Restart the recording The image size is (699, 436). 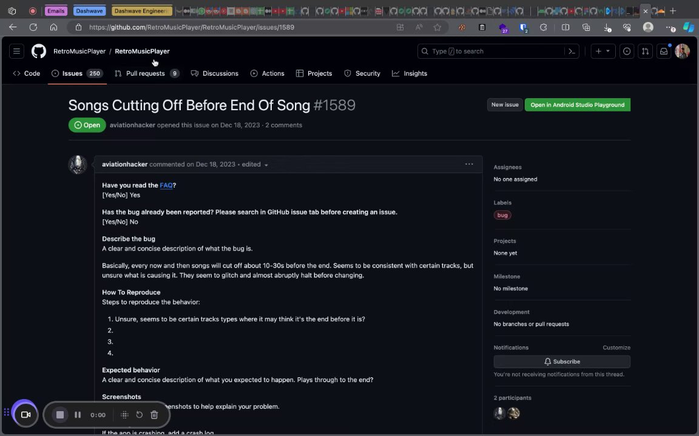click(x=139, y=415)
